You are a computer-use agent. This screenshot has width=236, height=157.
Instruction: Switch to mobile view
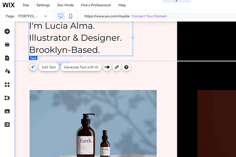click(x=71, y=16)
